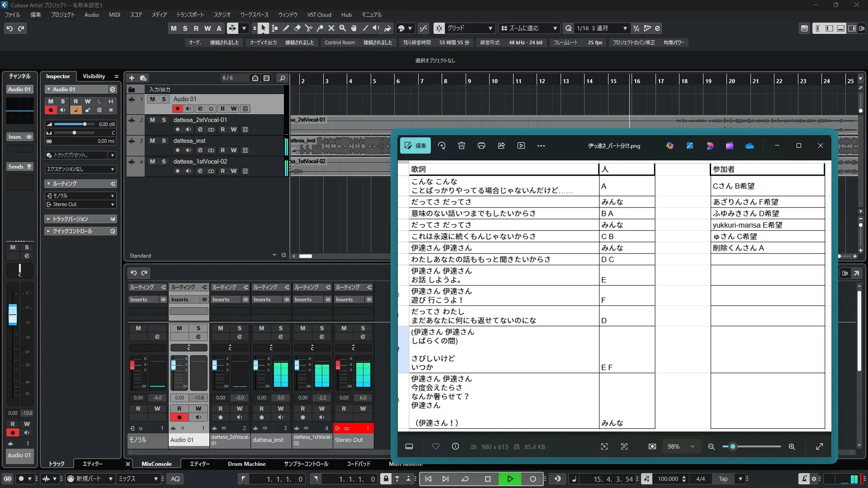Toggle metronome click in transport bar
Viewport: 868px width, 488px height.
pyautogui.click(x=804, y=479)
